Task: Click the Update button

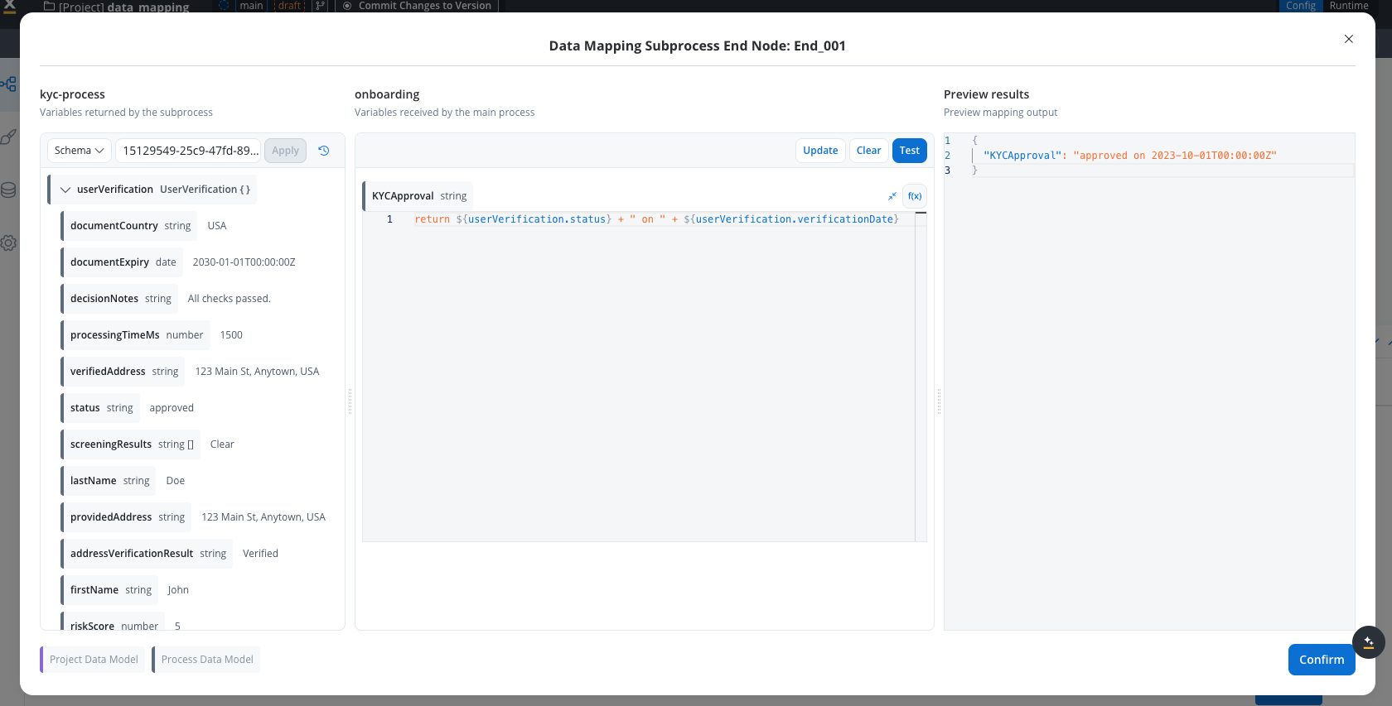Action: pos(819,151)
